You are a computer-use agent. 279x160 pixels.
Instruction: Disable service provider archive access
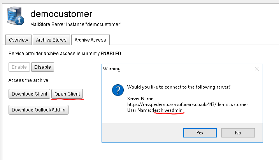pyautogui.click(x=42, y=67)
